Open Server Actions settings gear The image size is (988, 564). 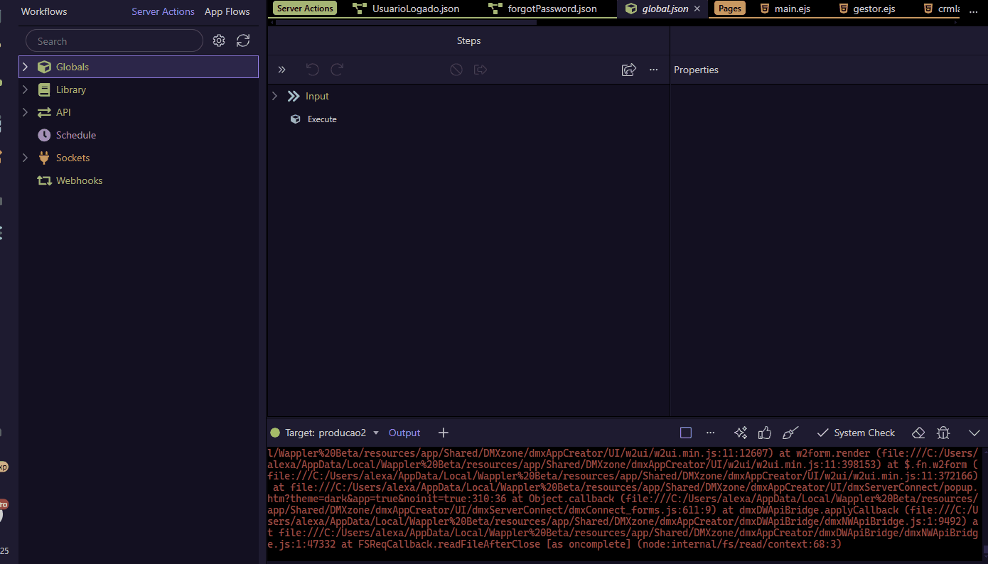tap(219, 41)
